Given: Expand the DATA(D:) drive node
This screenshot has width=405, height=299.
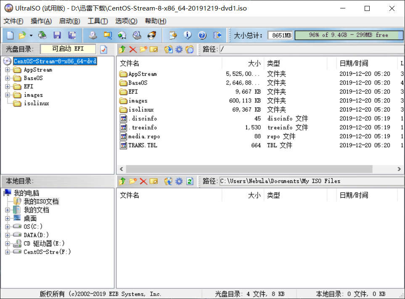Looking at the screenshot, I should click(x=8, y=235).
